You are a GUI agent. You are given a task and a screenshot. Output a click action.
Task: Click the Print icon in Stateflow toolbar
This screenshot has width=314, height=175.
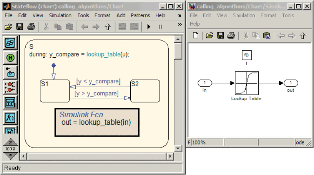(x=31, y=27)
